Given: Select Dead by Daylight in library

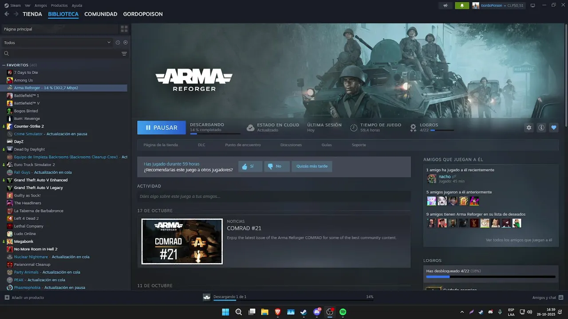Looking at the screenshot, I should [x=29, y=149].
